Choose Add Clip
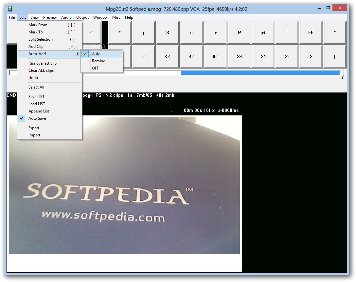The image size is (356, 282). (x=50, y=47)
